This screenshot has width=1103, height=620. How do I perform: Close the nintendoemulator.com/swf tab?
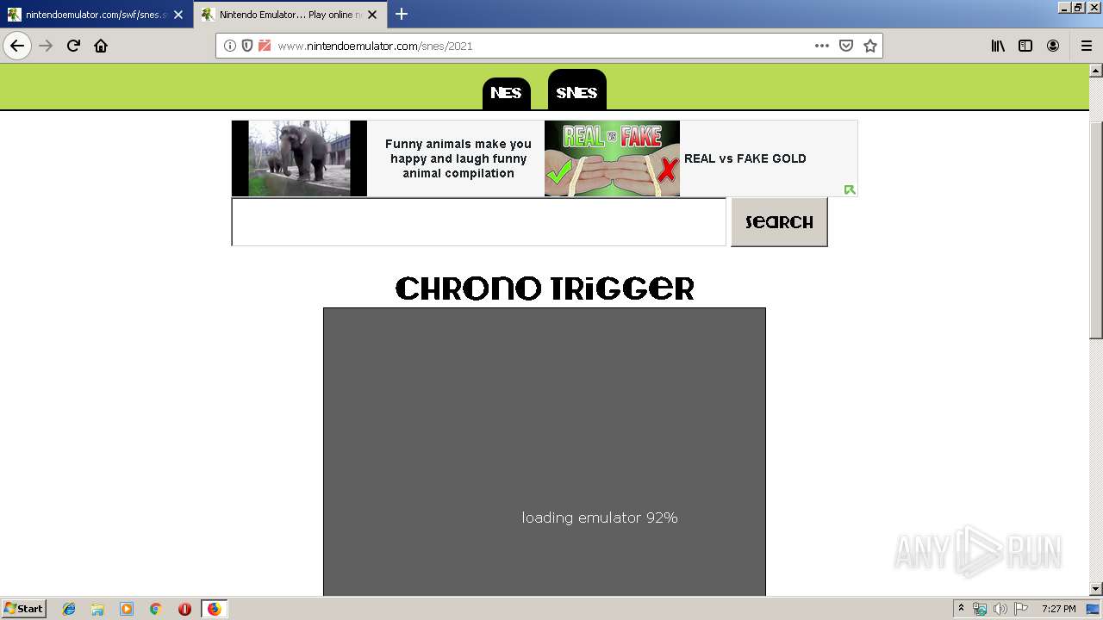tap(178, 15)
